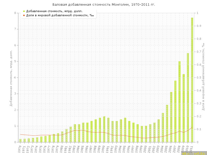This screenshot has height=155, width=207.
Task: Click the 8 tick label on left axis
Action: (x=15, y=13)
